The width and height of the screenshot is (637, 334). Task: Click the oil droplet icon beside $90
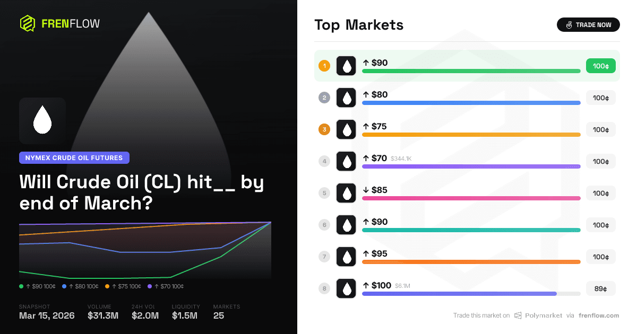(346, 66)
